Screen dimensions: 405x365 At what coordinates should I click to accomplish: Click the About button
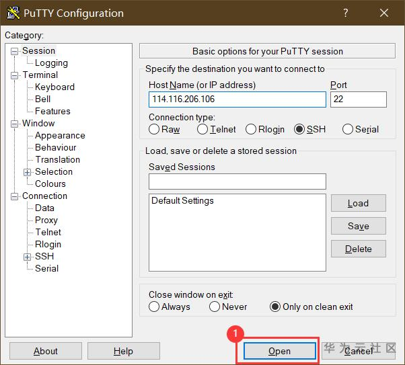coord(46,351)
